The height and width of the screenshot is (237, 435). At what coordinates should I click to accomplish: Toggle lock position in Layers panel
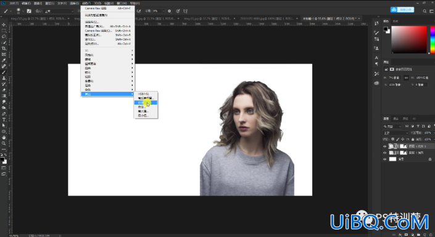402,139
